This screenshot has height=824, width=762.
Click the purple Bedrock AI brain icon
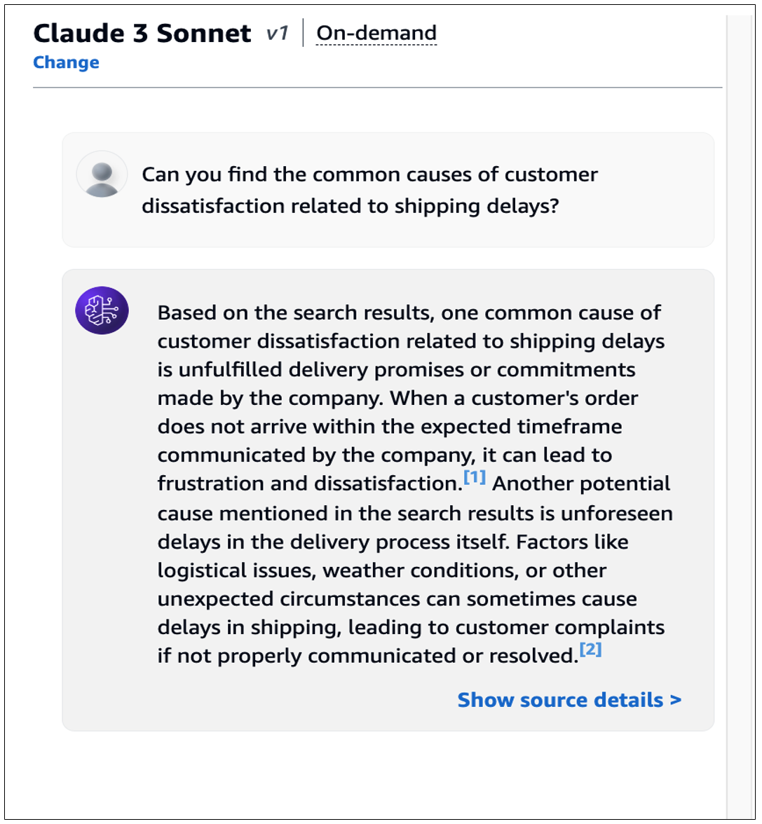pos(102,310)
